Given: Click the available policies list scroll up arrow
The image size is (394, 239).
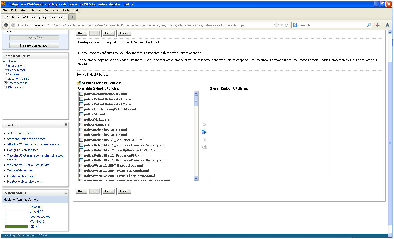Looking at the screenshot, I should pos(196,93).
